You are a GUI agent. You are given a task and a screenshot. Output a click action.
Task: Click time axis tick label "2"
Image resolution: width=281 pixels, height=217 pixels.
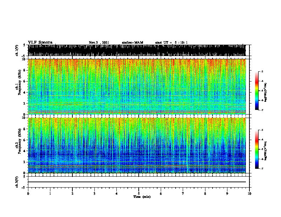tap(72, 194)
